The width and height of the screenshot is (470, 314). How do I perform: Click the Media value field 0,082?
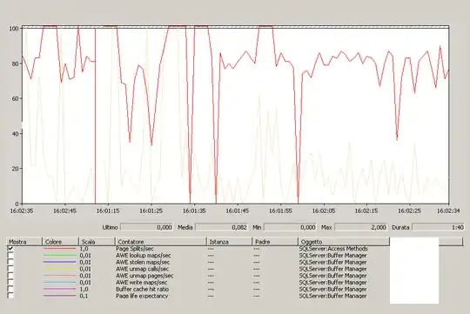coord(222,227)
